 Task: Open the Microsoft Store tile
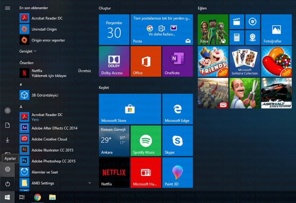coord(130,109)
